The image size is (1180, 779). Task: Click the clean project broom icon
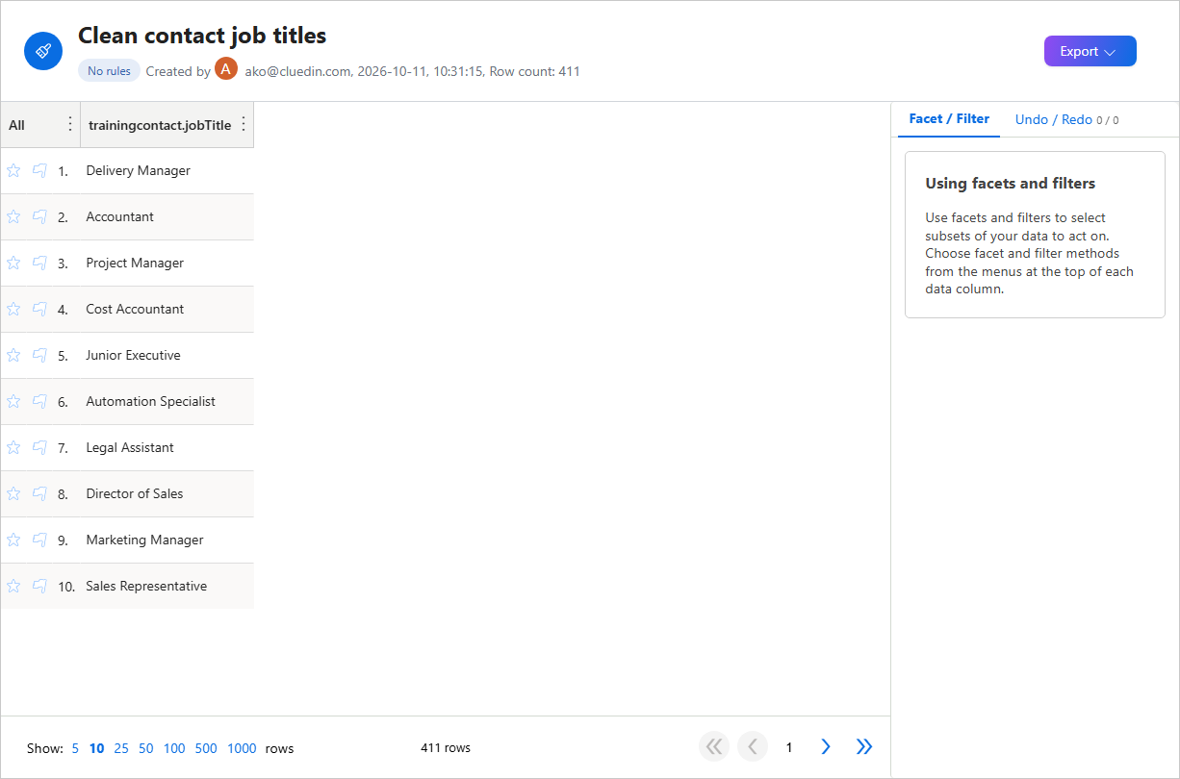coord(43,51)
